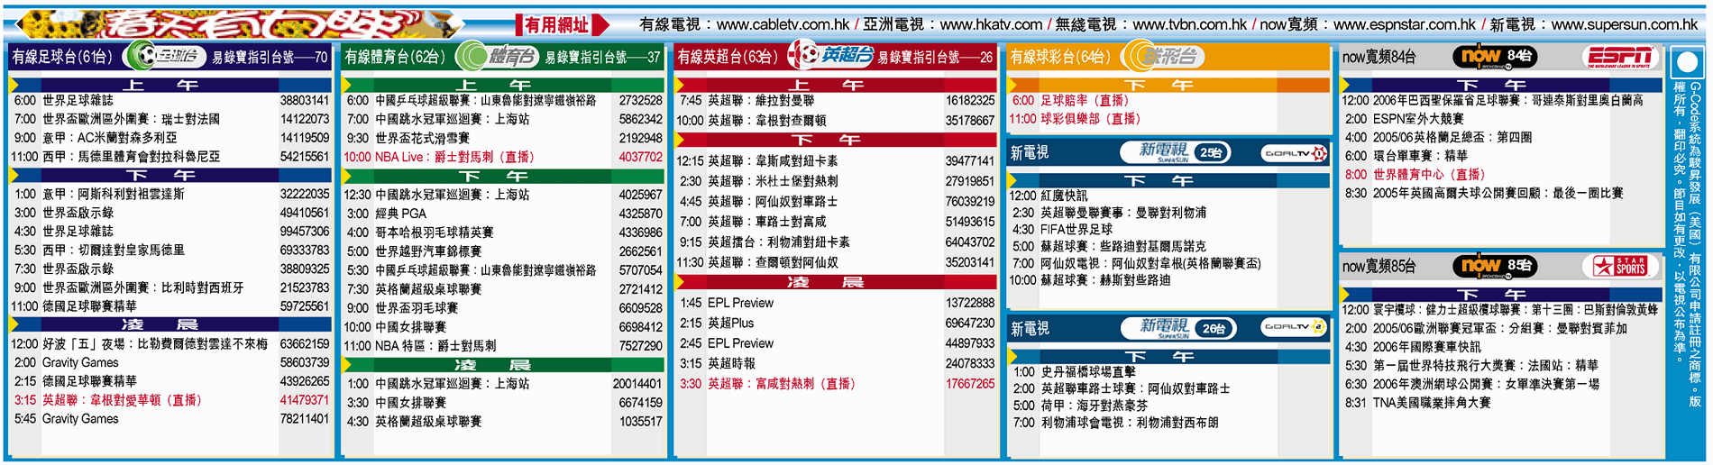
Task: Click 英超擂台：利物浦對紐卡素 listing
Action: pos(779,242)
